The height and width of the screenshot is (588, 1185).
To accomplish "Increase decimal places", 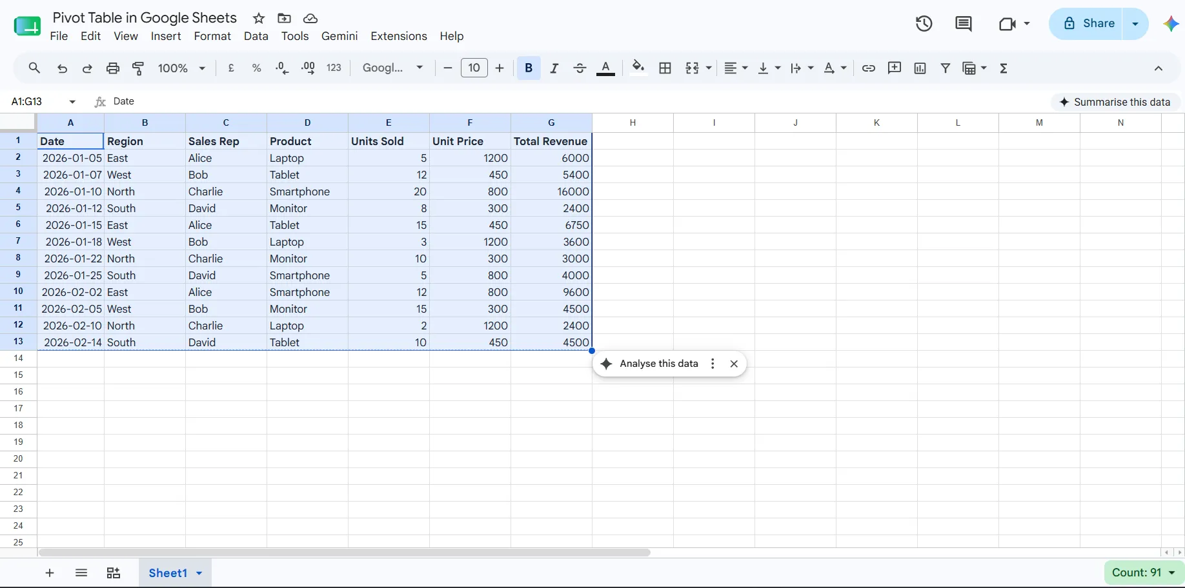I will 308,68.
